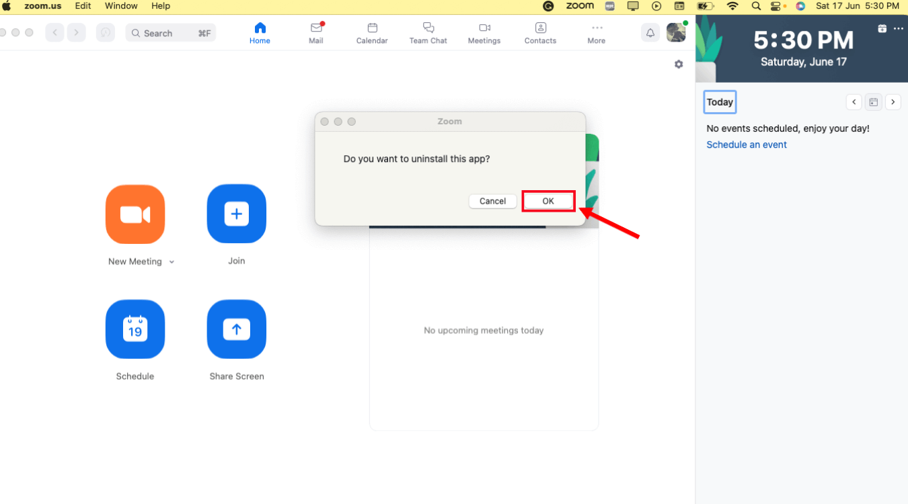Go to next day in calendar panel

coord(893,102)
